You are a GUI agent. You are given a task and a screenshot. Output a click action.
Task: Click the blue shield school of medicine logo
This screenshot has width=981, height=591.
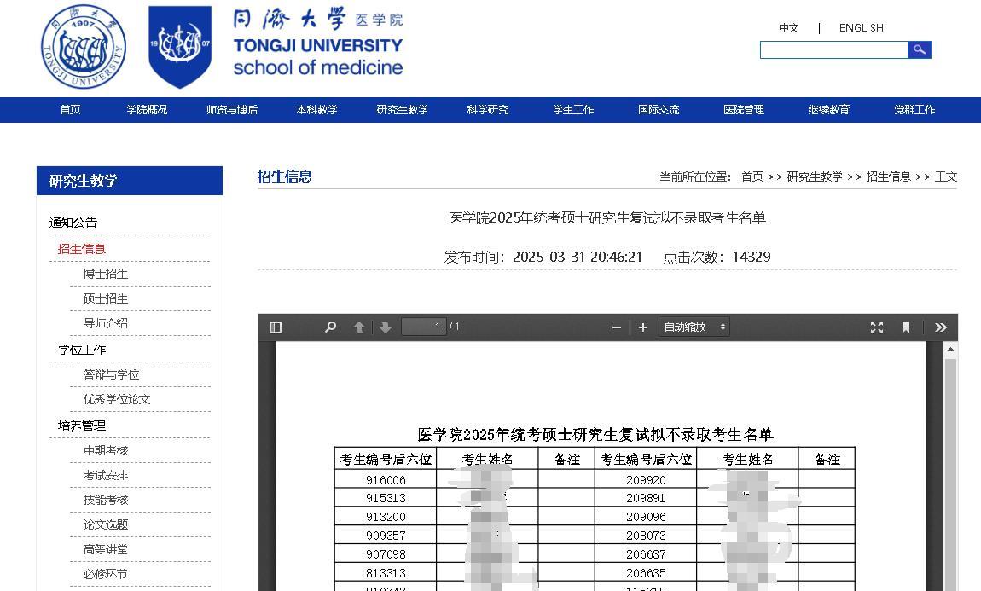coord(180,47)
